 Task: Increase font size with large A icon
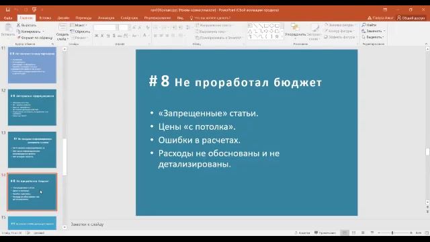(134, 28)
